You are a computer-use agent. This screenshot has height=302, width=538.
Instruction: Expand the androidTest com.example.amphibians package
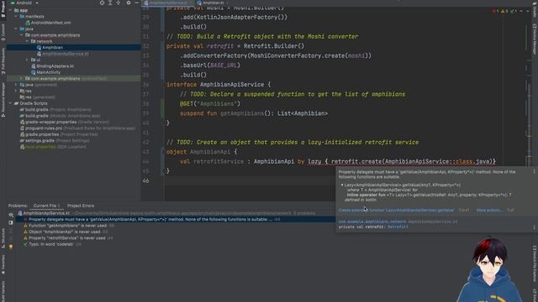point(21,78)
